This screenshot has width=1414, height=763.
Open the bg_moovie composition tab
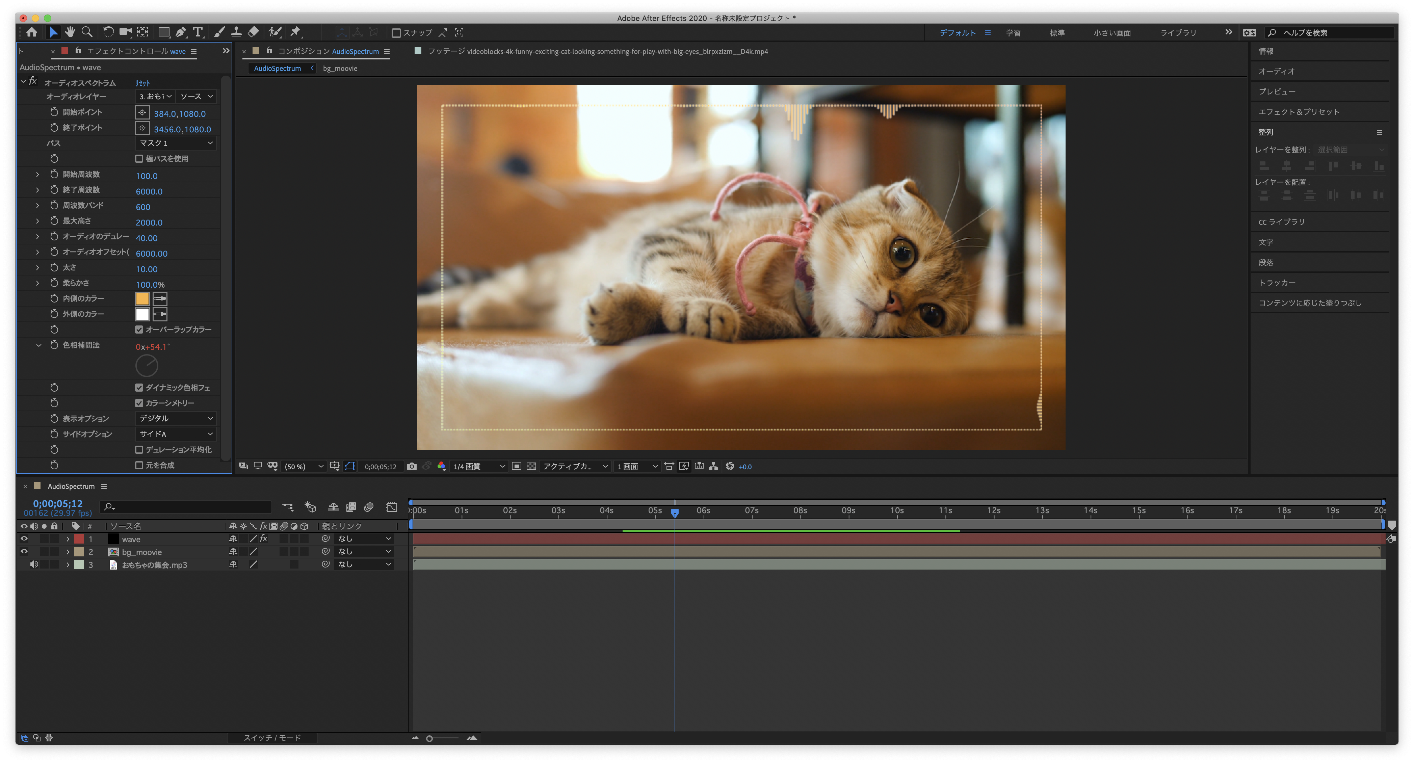pos(340,69)
